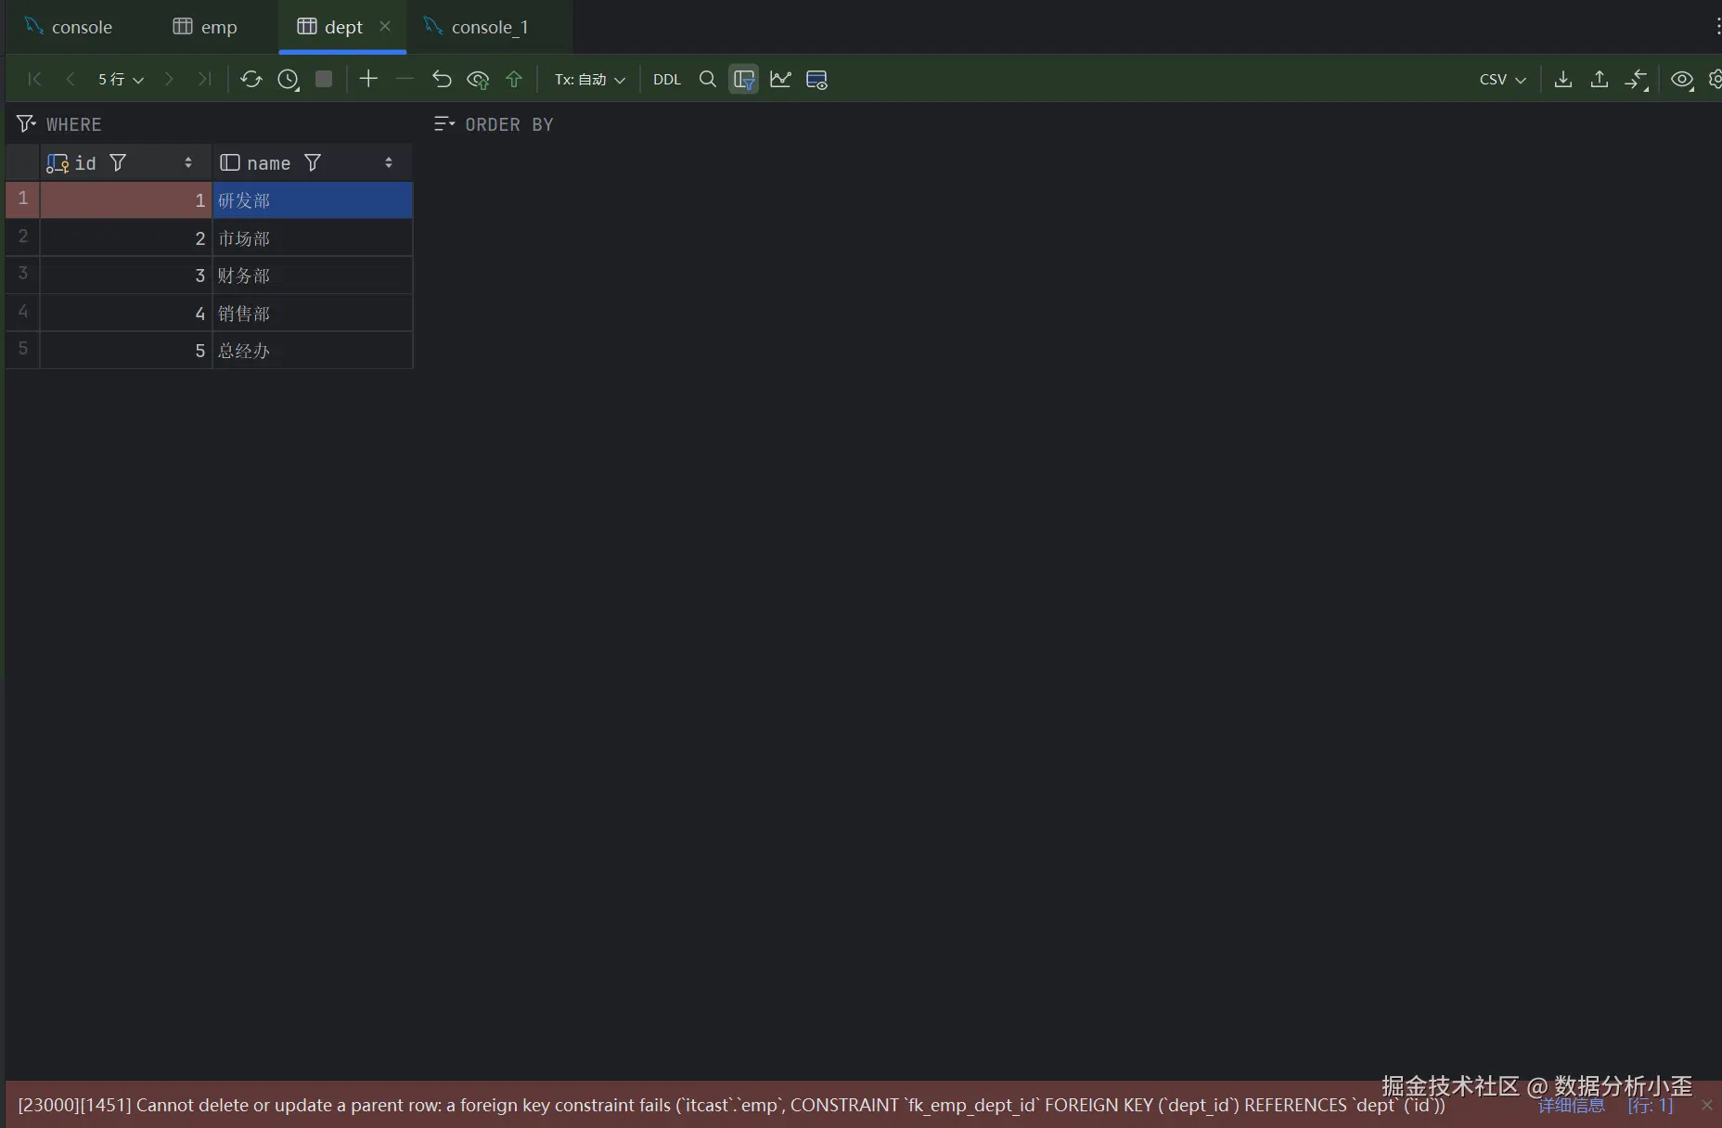Viewport: 1722px width, 1128px height.
Task: Switch to the emp tab
Action: click(x=205, y=27)
